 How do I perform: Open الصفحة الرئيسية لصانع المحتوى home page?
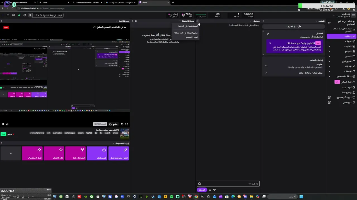(x=342, y=30)
